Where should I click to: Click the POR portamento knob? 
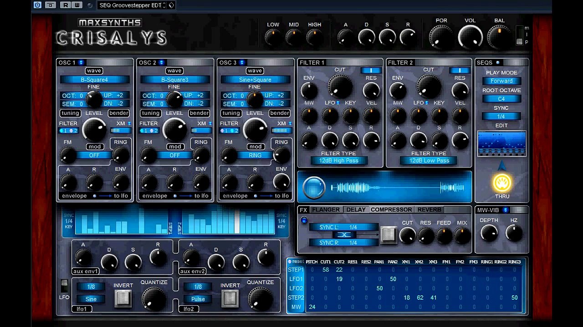pyautogui.click(x=441, y=36)
